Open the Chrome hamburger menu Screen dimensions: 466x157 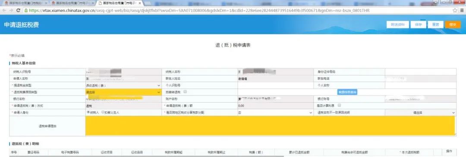pyautogui.click(x=462, y=10)
